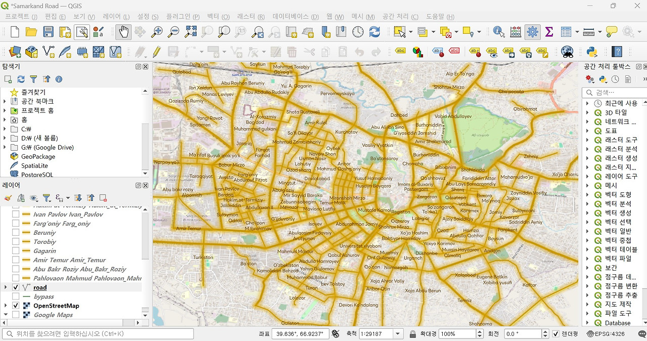Image resolution: width=647 pixels, height=341 pixels.
Task: Click the statistical summary sigma icon
Action: [x=549, y=32]
